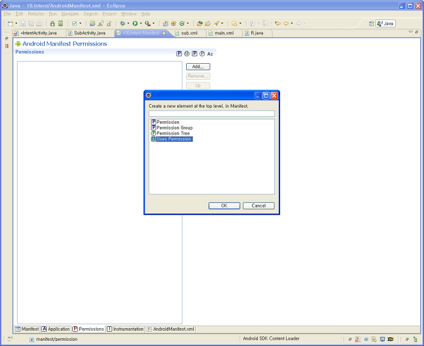Switch to the AndroidManifest.xml source tab
The width and height of the screenshot is (424, 346).
point(170,329)
